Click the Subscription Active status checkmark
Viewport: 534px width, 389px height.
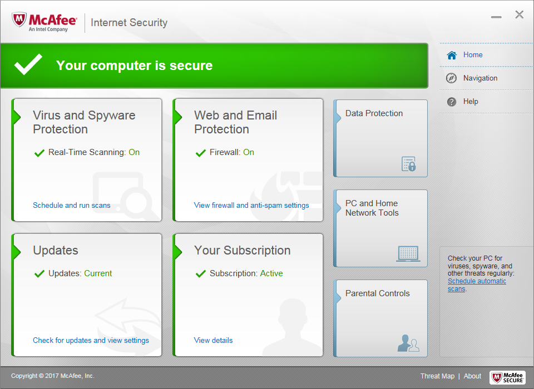[200, 274]
